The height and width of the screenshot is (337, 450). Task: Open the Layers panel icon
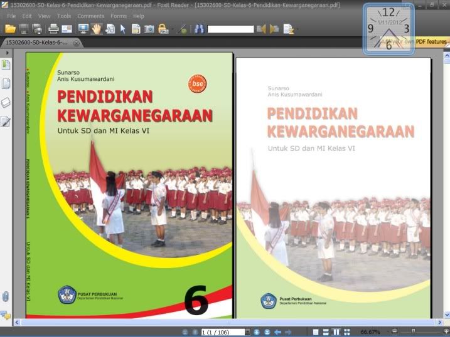tap(6, 103)
